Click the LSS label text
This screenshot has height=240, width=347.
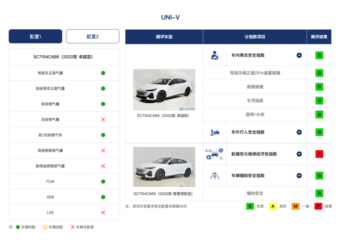pos(50,213)
